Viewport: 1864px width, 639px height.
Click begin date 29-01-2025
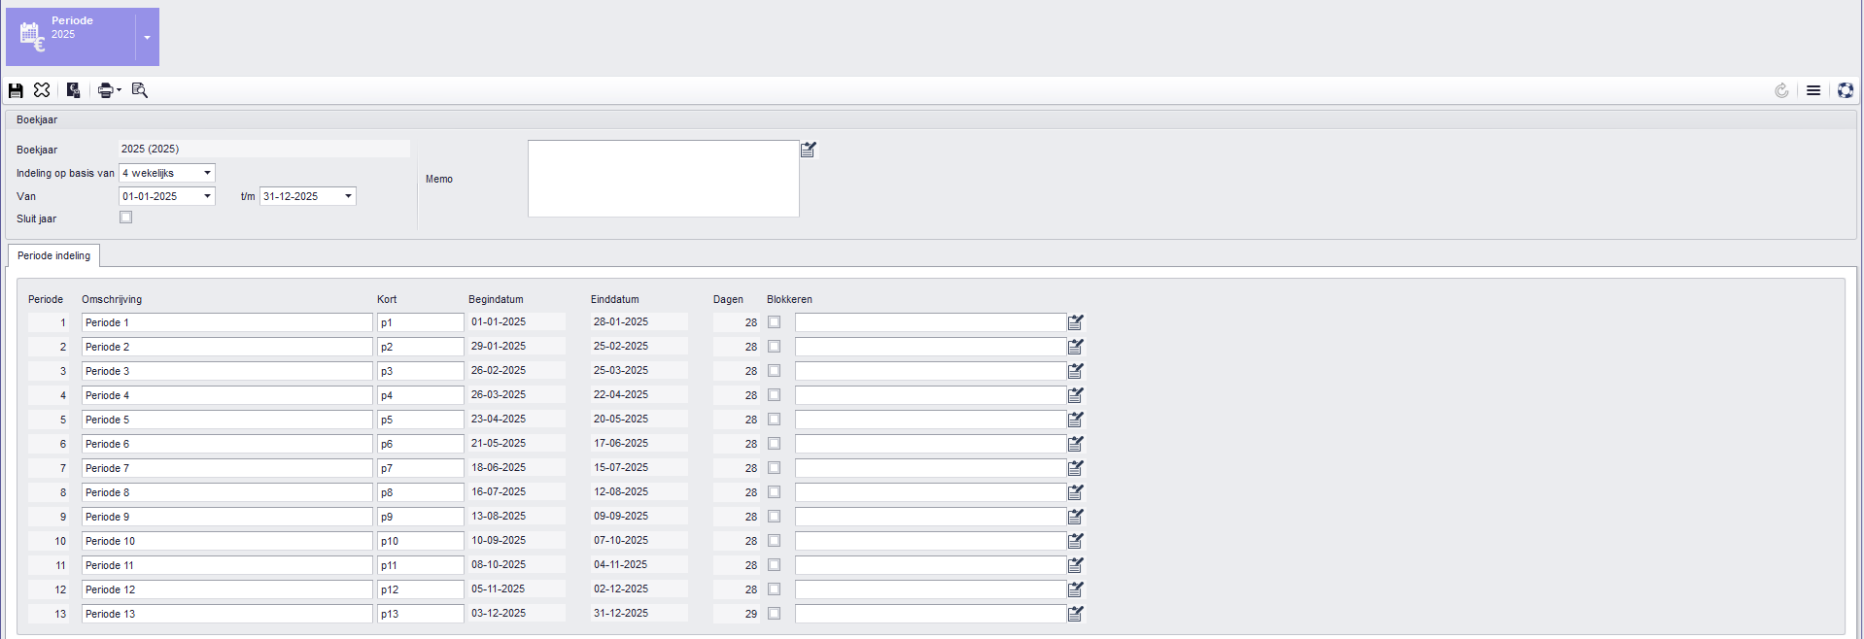coord(516,346)
